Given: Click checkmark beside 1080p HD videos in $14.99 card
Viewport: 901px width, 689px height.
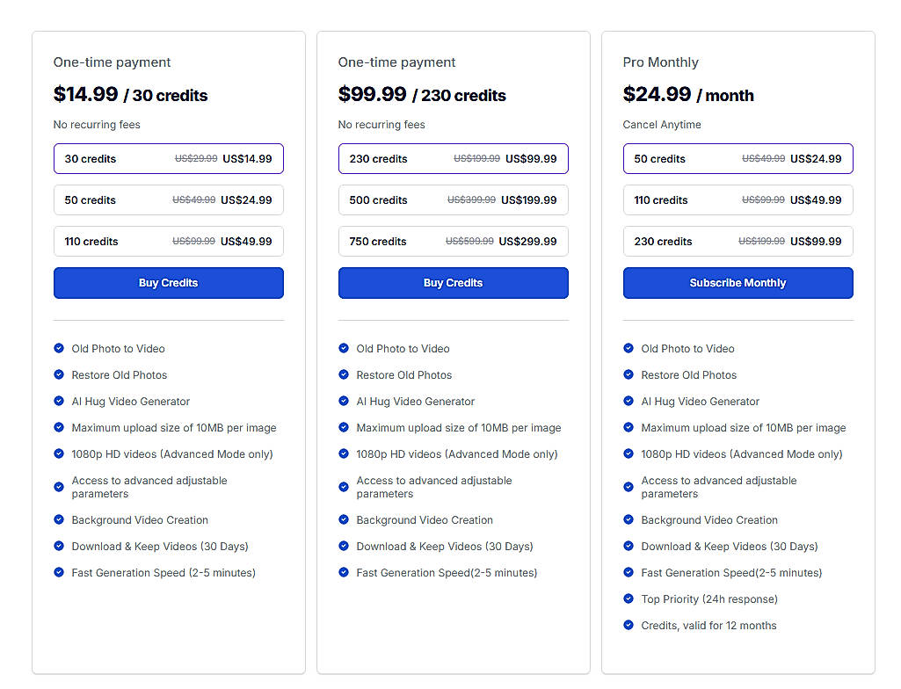Looking at the screenshot, I should [x=59, y=454].
